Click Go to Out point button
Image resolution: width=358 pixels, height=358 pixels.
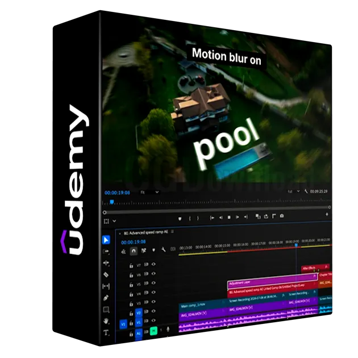tap(245, 217)
